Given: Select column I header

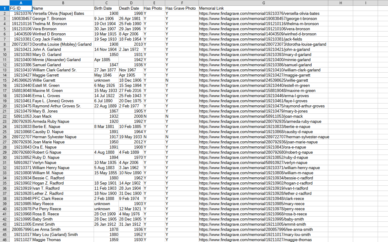Looking at the screenshot, I should point(365,3).
